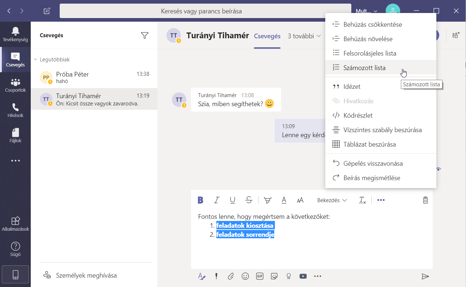Discard the draft with trash icon
Viewport: 466px width, 287px height.
pyautogui.click(x=425, y=200)
